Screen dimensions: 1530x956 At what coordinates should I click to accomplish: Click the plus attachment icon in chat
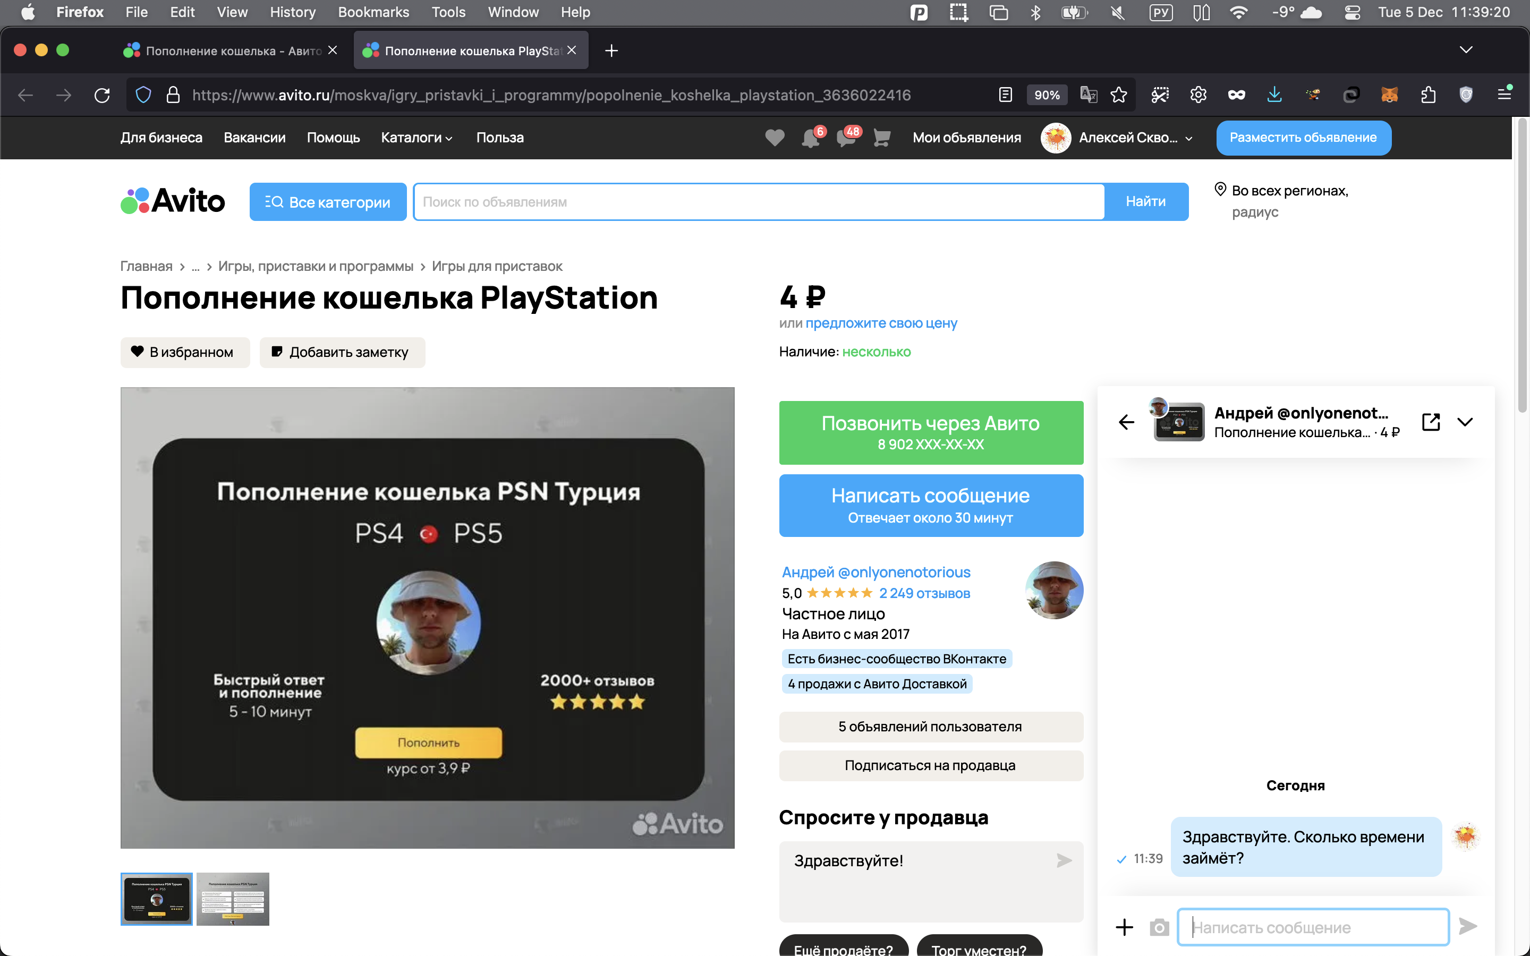tap(1124, 927)
